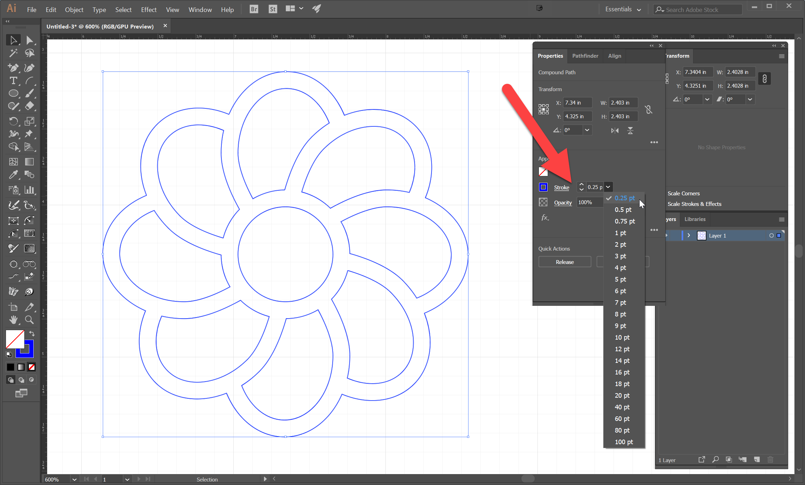The height and width of the screenshot is (485, 805).
Task: Click the Release button in Quick Actions
Action: pyautogui.click(x=565, y=262)
